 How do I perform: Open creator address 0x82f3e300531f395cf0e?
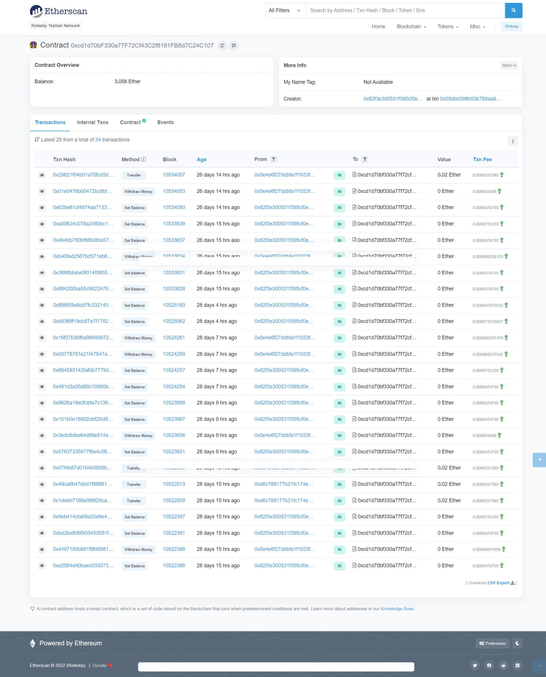tap(393, 99)
